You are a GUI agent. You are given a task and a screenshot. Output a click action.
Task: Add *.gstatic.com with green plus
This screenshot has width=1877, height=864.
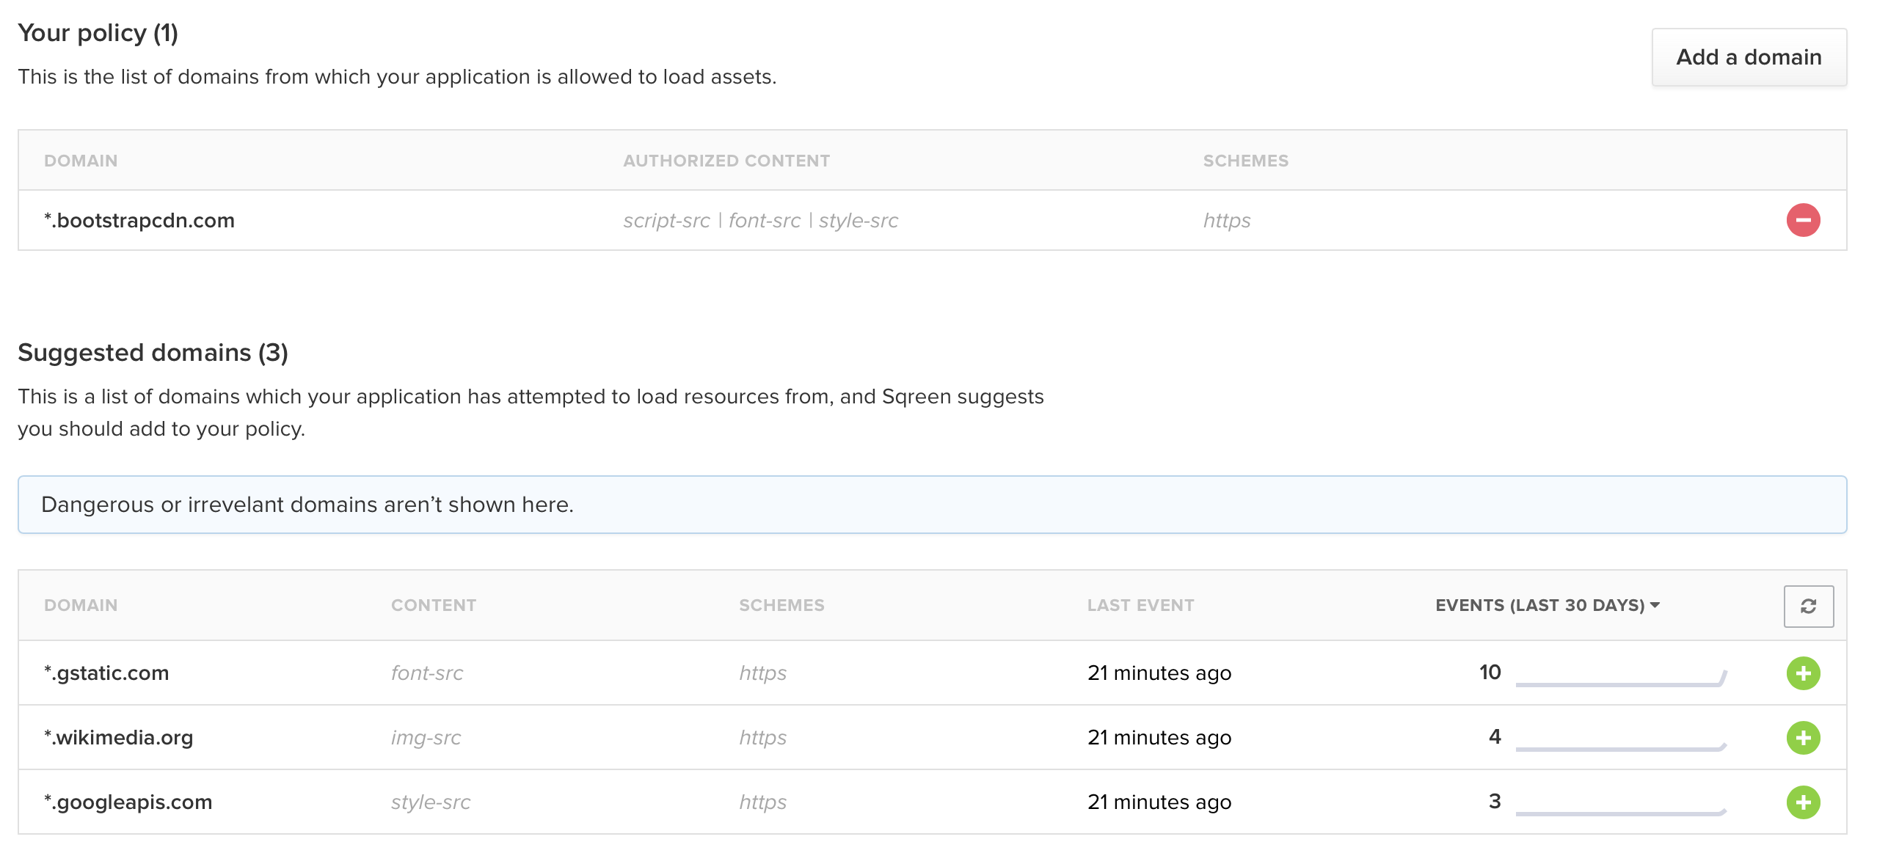[1802, 673]
